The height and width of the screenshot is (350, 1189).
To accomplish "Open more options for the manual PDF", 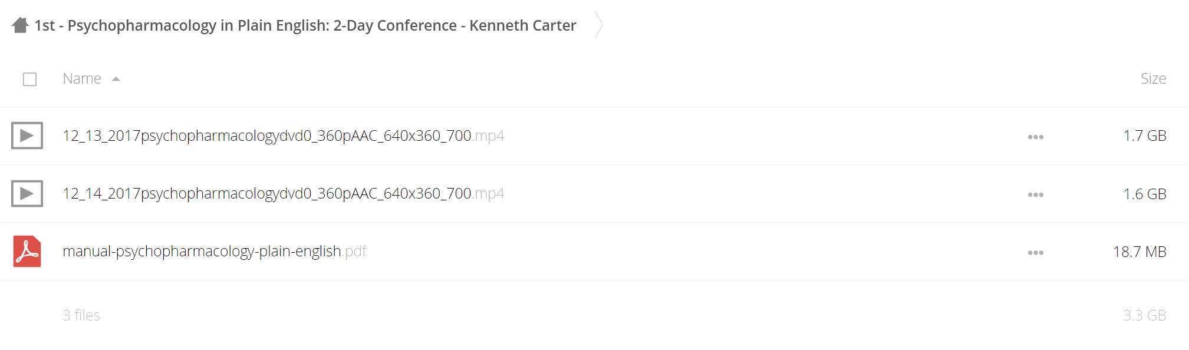I will click(x=1036, y=252).
